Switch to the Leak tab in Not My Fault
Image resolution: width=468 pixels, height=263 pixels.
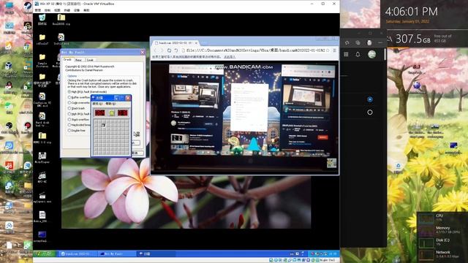click(90, 60)
